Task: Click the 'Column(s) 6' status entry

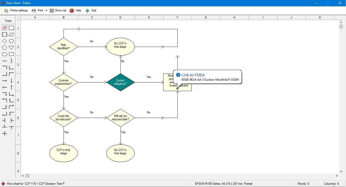Action: (x=332, y=184)
